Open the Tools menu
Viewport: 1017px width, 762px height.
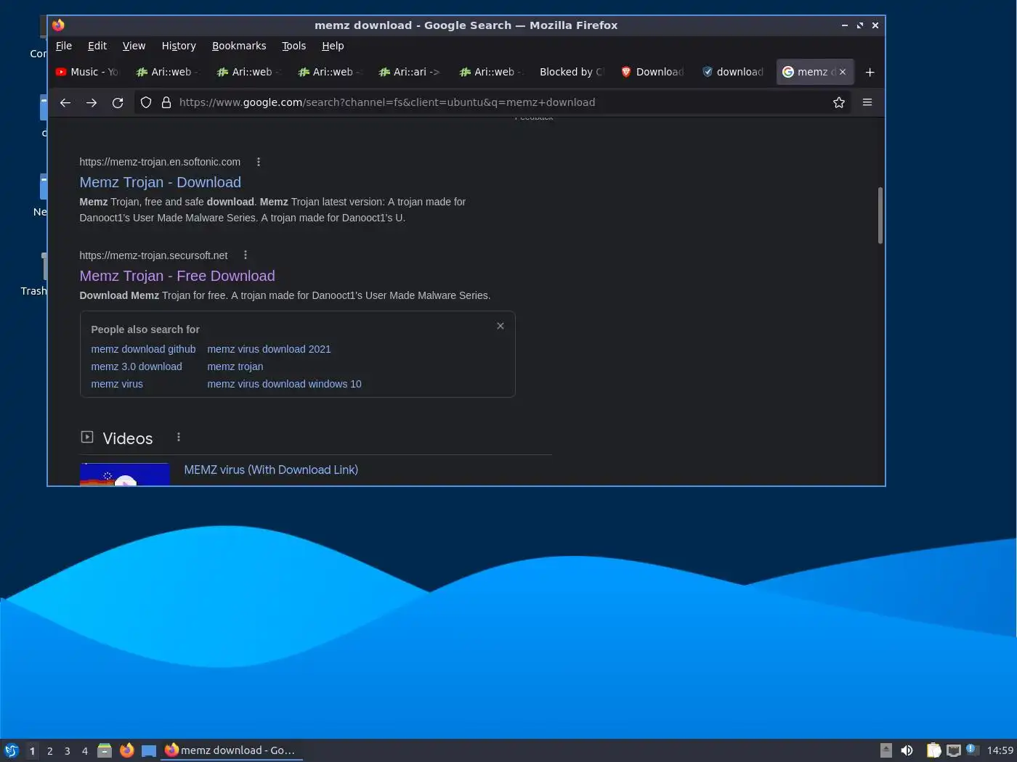coord(293,46)
